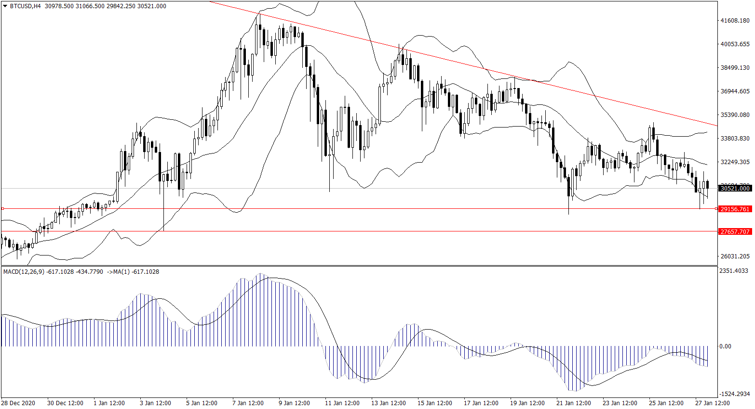Click the 28 Dec 2020 date label
The width and height of the screenshot is (755, 409).
click(x=18, y=403)
